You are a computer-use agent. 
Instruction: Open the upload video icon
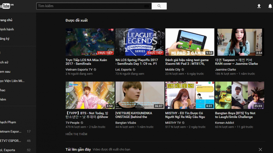click(x=259, y=6)
